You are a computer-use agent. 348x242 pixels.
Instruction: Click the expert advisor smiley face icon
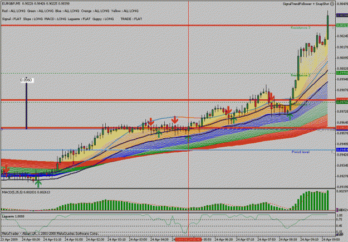click(332, 4)
